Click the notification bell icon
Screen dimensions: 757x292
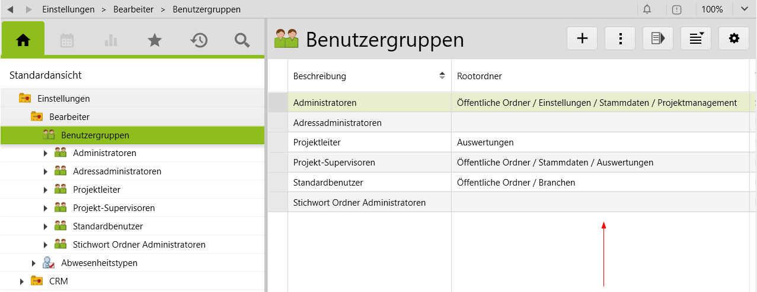[x=647, y=9]
